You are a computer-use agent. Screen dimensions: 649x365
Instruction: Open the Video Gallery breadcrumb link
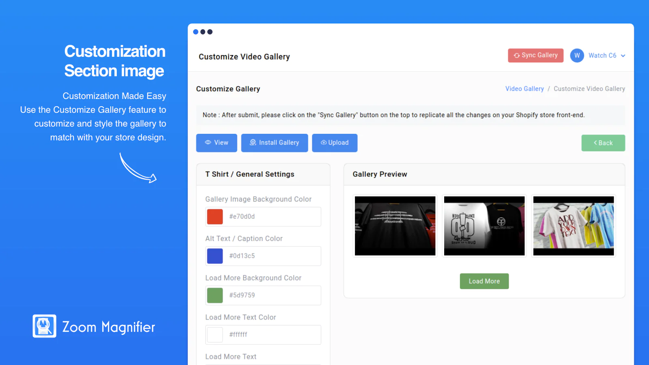[x=524, y=89]
